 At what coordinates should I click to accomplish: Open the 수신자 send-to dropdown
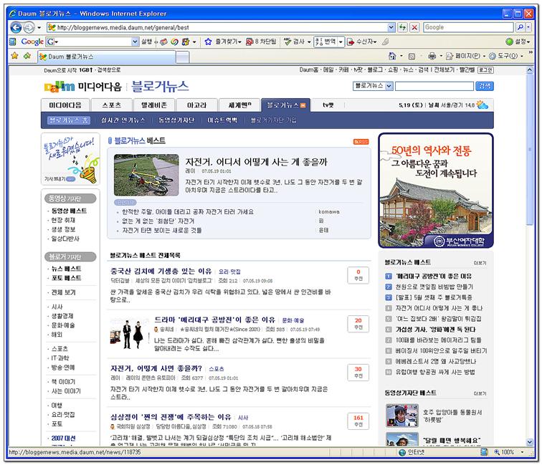pyautogui.click(x=375, y=42)
